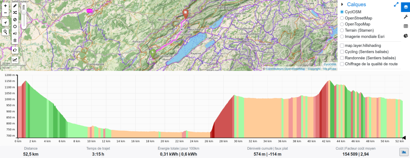Zoom out of the map
This screenshot has height=158, width=410.
click(6, 12)
